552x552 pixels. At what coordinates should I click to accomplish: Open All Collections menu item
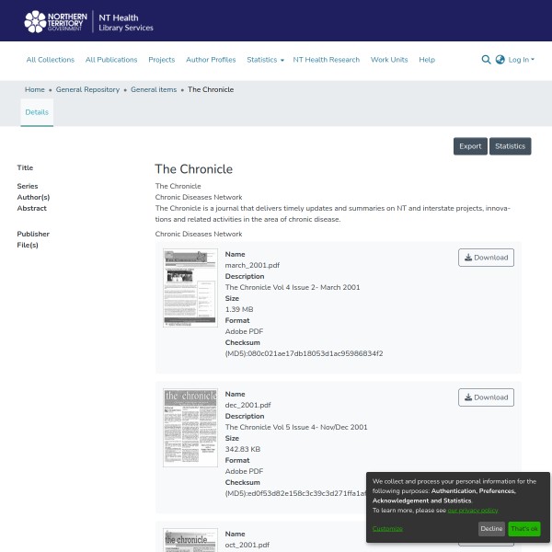tap(51, 60)
